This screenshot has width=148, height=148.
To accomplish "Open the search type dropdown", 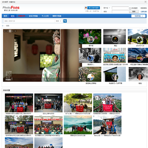I will pyautogui.click(x=58, y=21).
